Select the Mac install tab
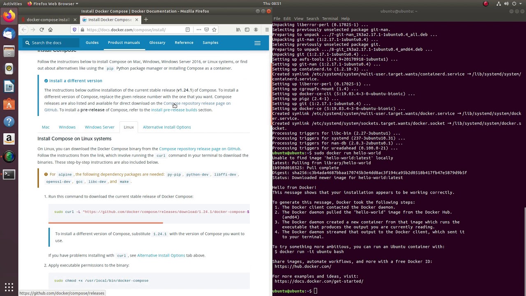Viewport: 526px width, 296px height. click(x=46, y=127)
